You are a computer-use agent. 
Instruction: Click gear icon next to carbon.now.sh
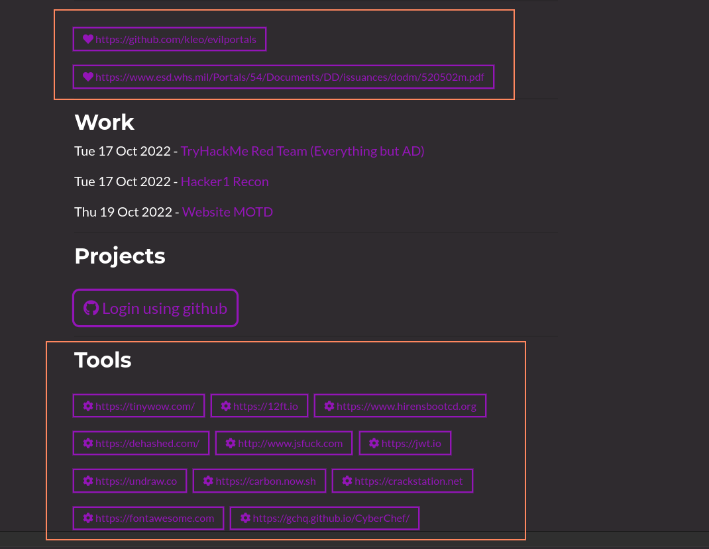point(208,481)
